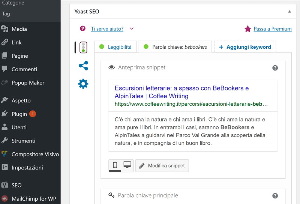This screenshot has width=300, height=204.
Task: Click the snippet title Escursioni letterarie
Action: [181, 92]
